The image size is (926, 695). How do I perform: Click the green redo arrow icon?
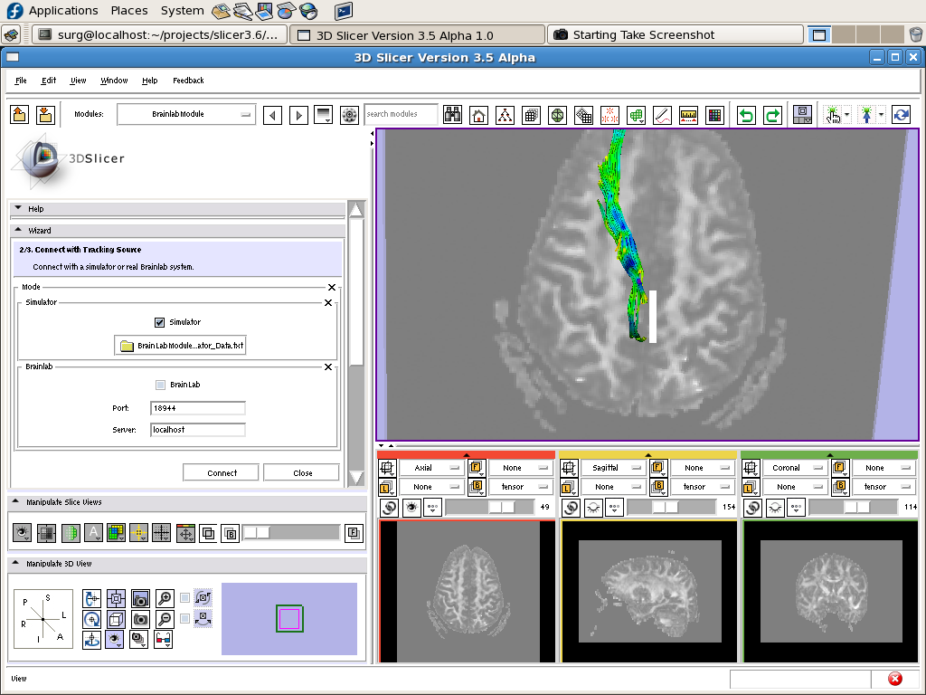772,115
